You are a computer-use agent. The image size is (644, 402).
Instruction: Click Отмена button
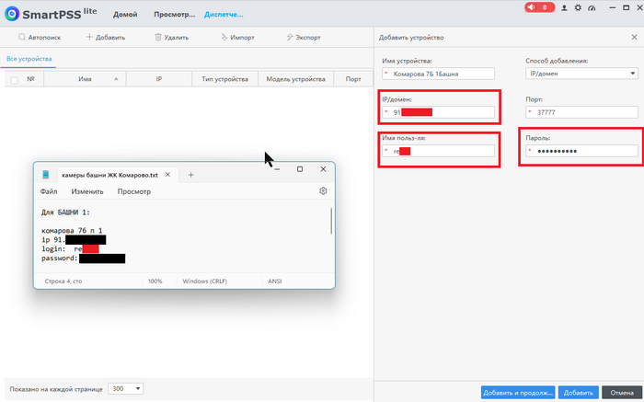click(621, 392)
